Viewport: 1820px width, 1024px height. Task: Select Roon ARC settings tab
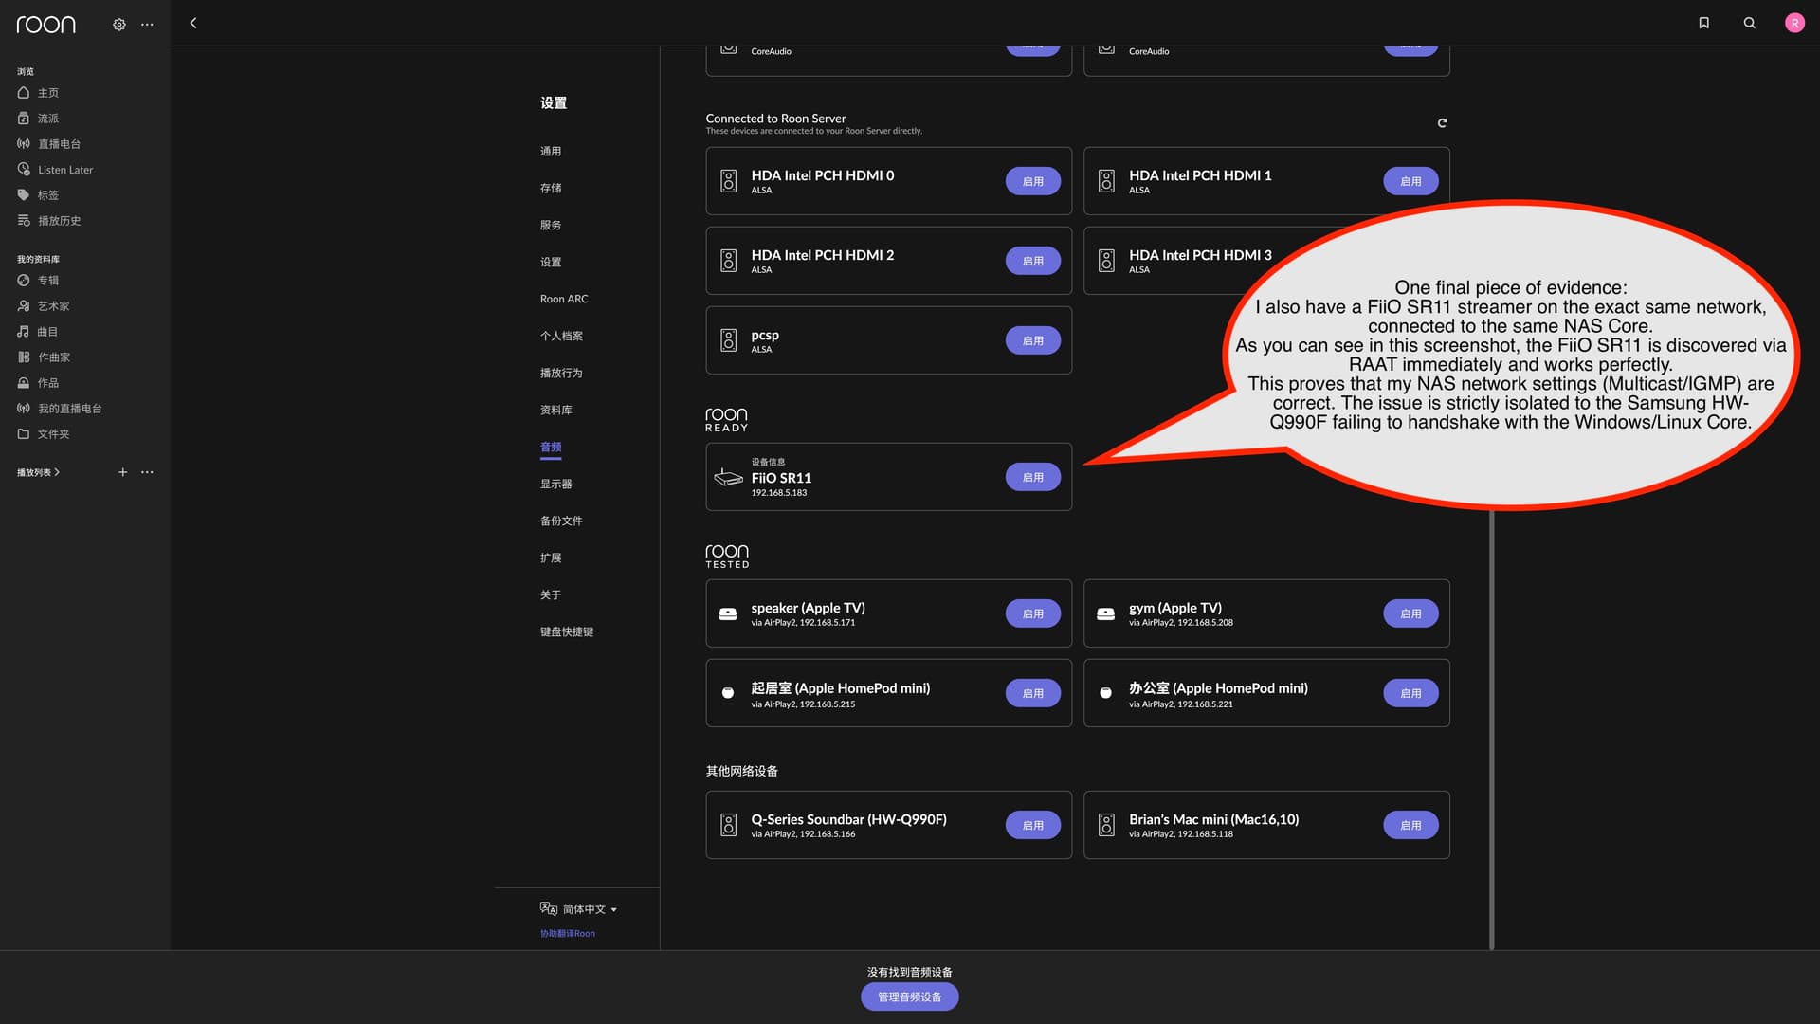(x=564, y=299)
